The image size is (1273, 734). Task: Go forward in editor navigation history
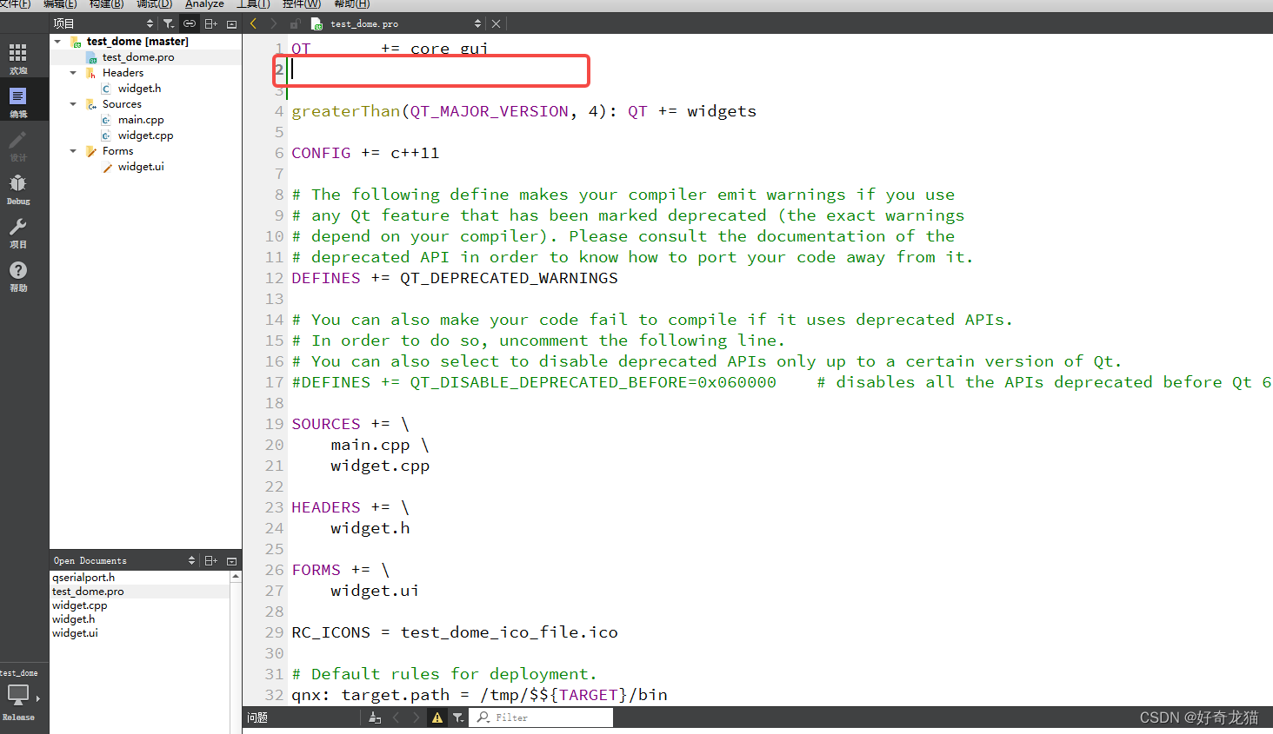pos(273,23)
